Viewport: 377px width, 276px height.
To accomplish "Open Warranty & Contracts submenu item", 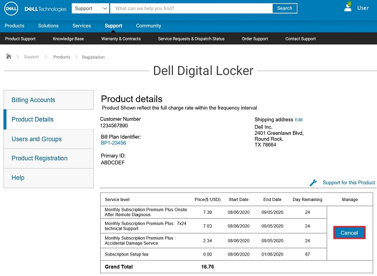I will tap(121, 39).
